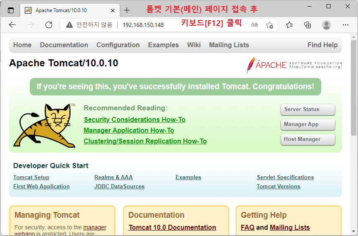Maximize the browser window
Image resolution: width=358 pixels, height=236 pixels.
pyautogui.click(x=329, y=6)
